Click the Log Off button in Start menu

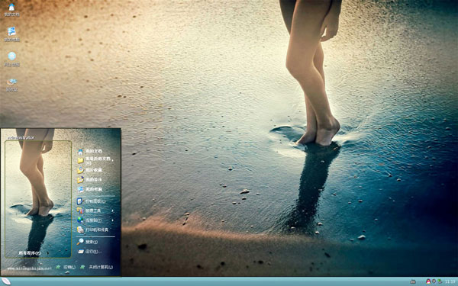[x=66, y=267]
